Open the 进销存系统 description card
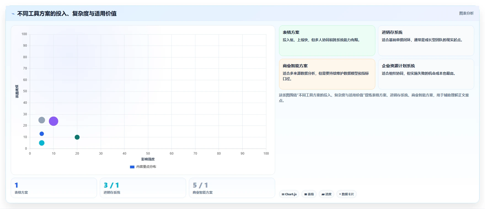 tap(426, 41)
